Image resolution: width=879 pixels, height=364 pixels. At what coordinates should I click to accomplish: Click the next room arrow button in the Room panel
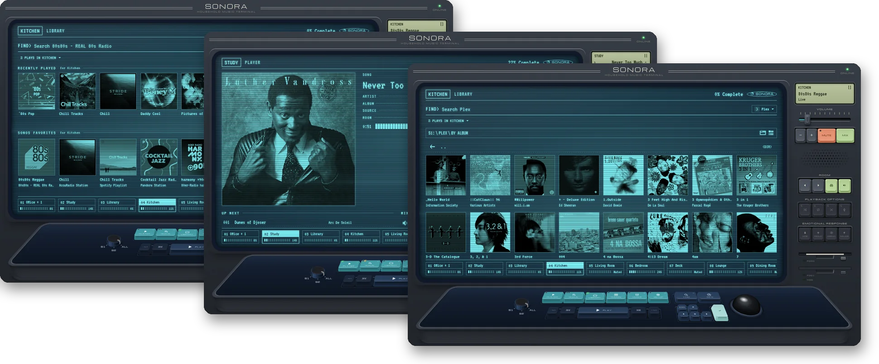tap(818, 185)
